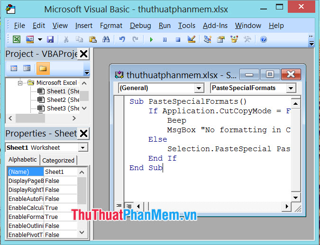This screenshot has height=245, width=320.
Task: Open the File menu
Action: [x=19, y=26]
